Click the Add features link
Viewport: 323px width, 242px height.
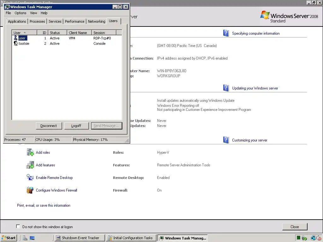pyautogui.click(x=45, y=165)
